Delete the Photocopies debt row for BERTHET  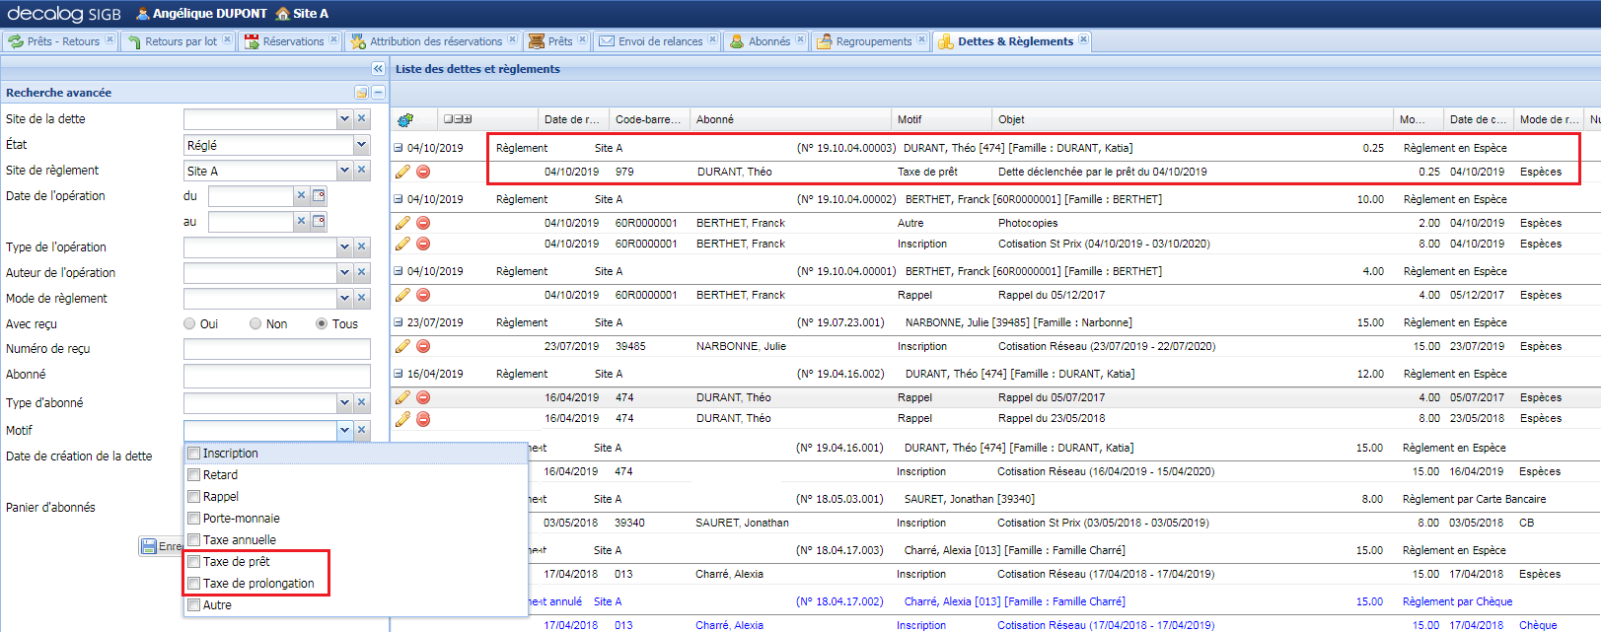[x=423, y=223]
